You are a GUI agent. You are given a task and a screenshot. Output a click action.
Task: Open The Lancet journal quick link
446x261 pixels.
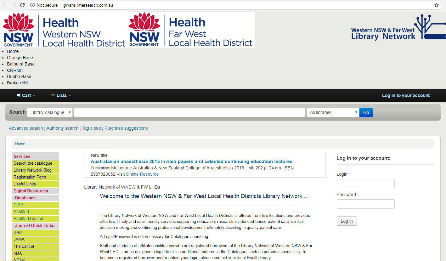36,246
